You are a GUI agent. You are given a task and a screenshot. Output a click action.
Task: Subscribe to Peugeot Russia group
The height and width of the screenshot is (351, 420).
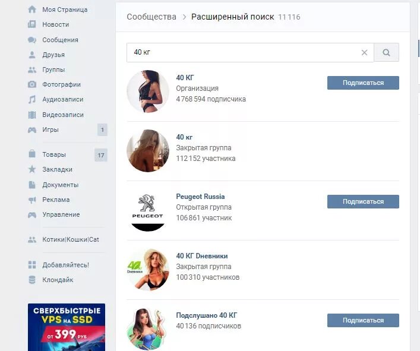(x=363, y=201)
